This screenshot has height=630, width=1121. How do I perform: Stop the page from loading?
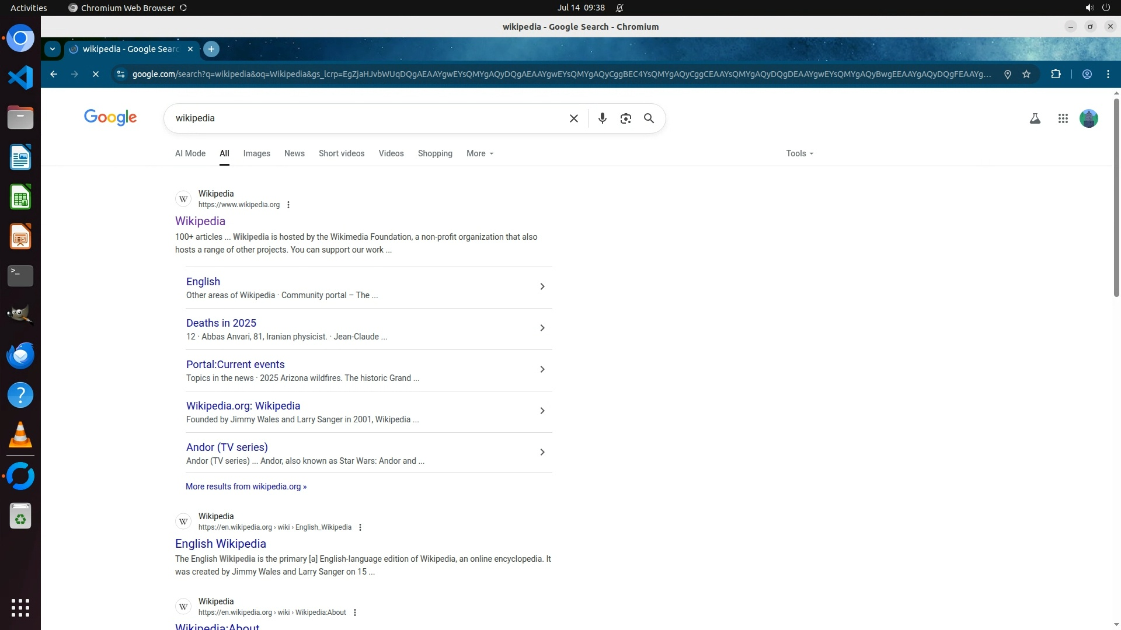point(96,74)
